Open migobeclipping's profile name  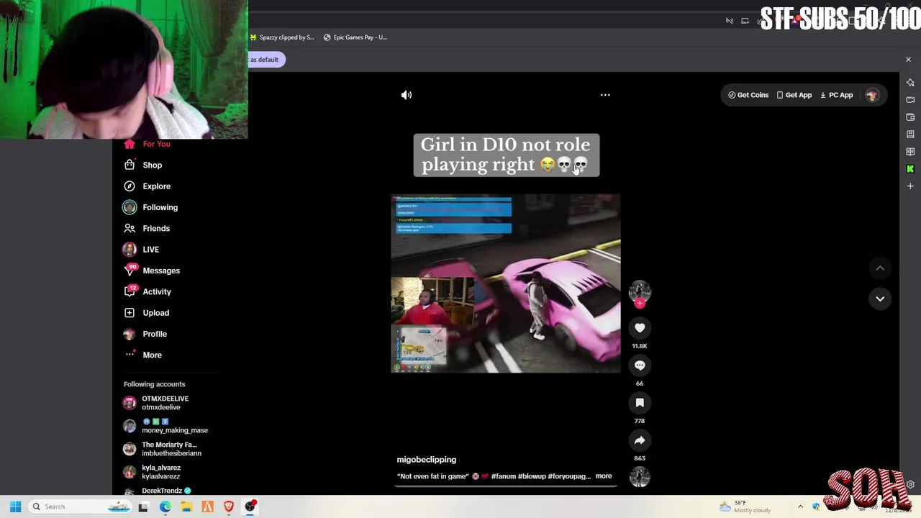(x=427, y=460)
